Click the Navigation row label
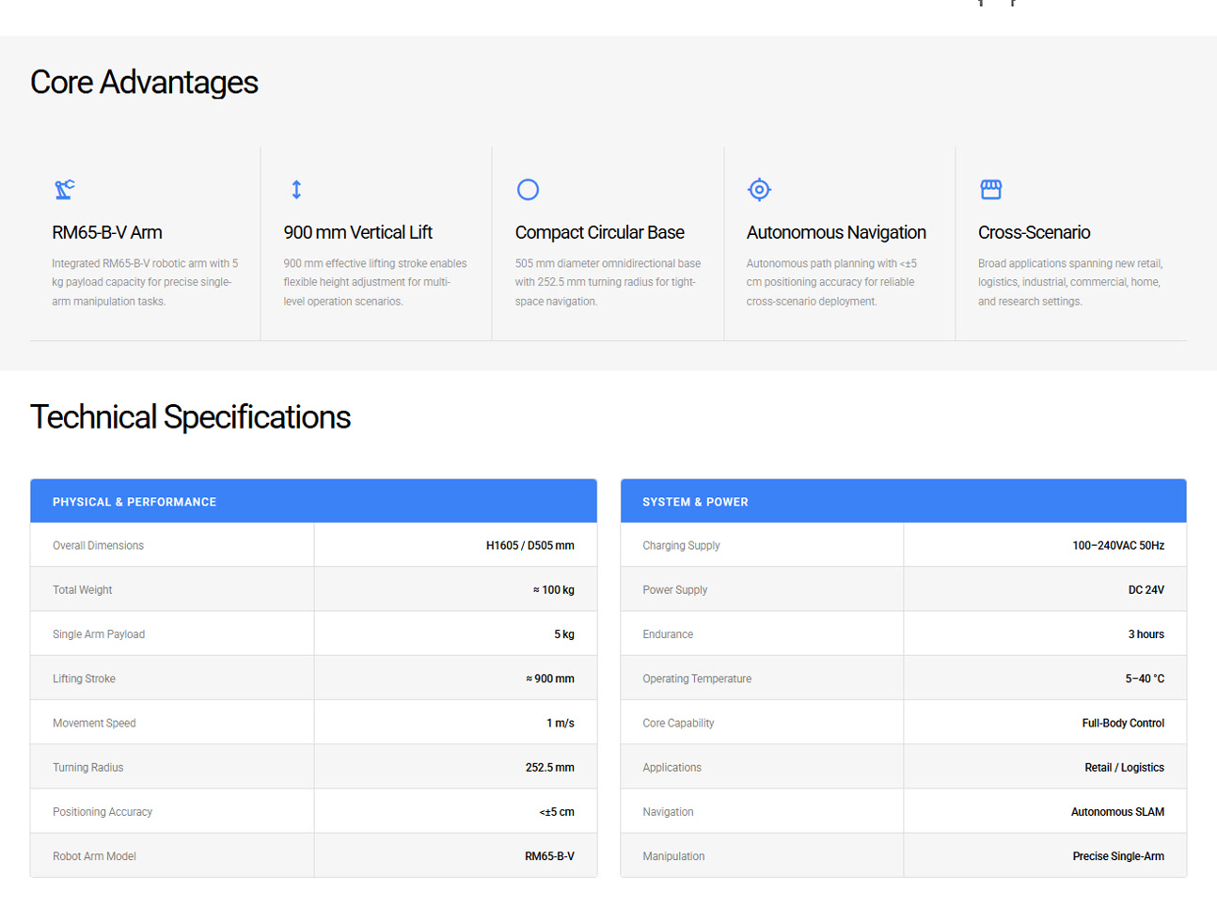 [x=668, y=812]
